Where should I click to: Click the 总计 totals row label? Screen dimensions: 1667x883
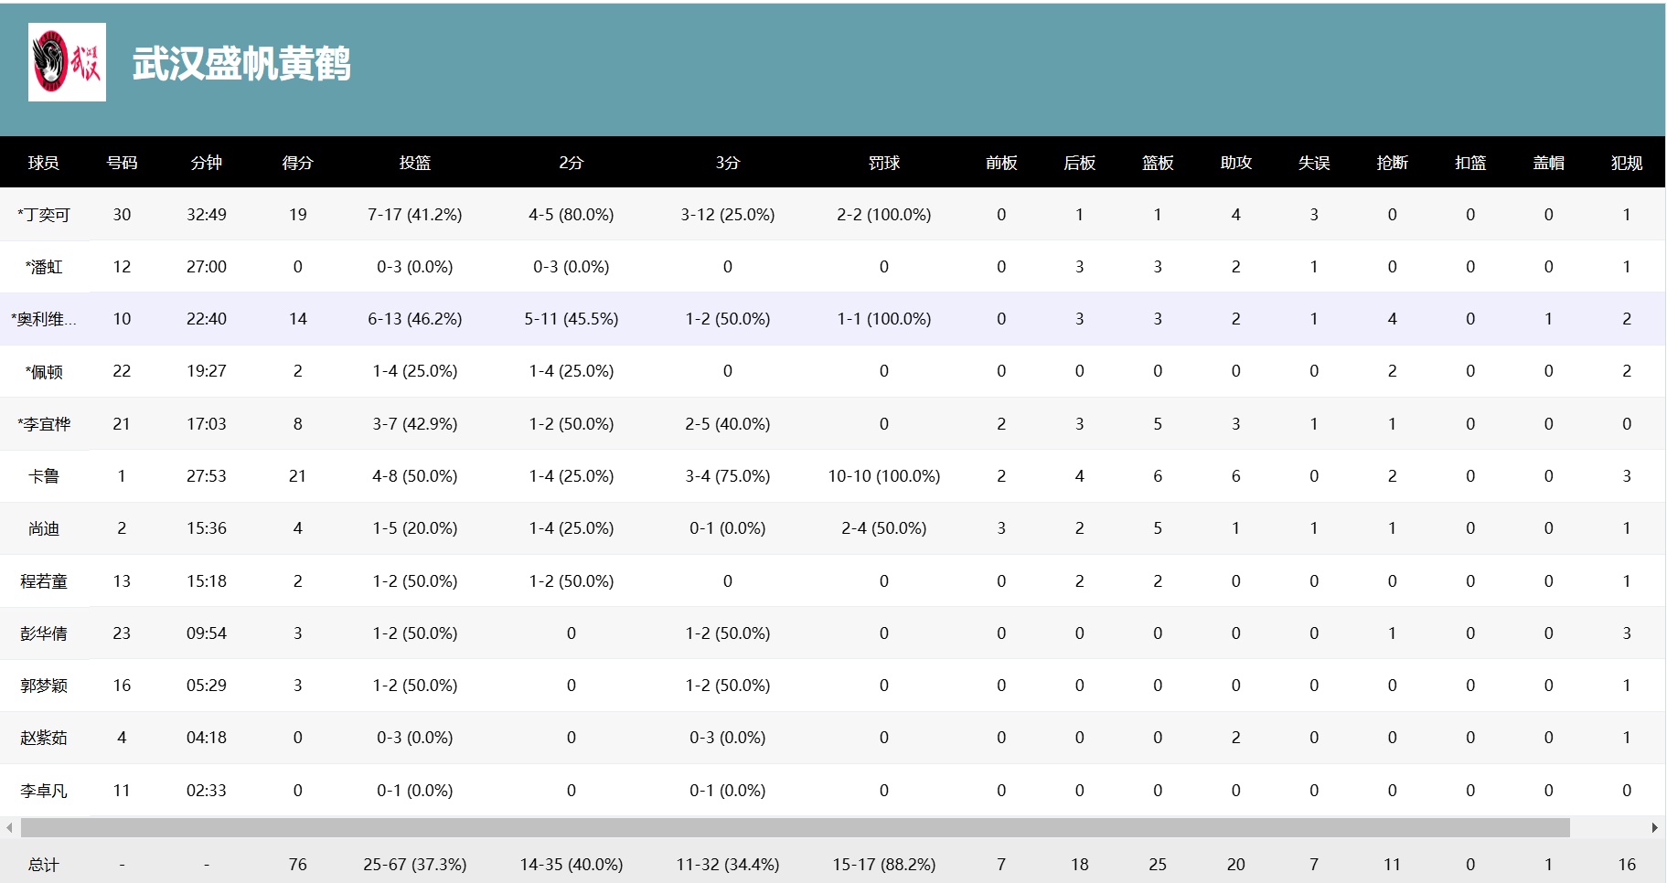(x=44, y=865)
